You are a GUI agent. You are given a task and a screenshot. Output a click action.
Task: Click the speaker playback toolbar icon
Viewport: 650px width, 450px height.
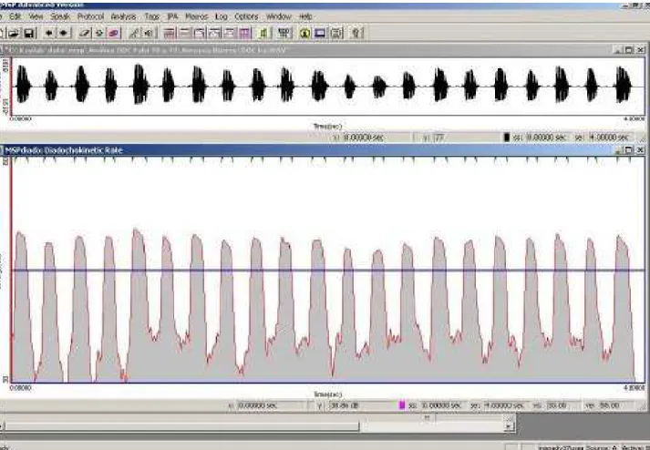point(149,33)
